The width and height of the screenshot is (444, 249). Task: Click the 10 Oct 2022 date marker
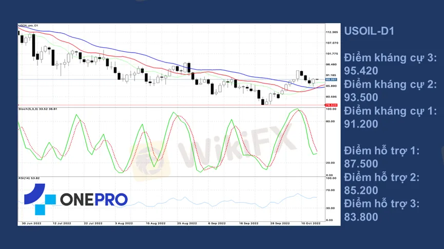click(311, 223)
